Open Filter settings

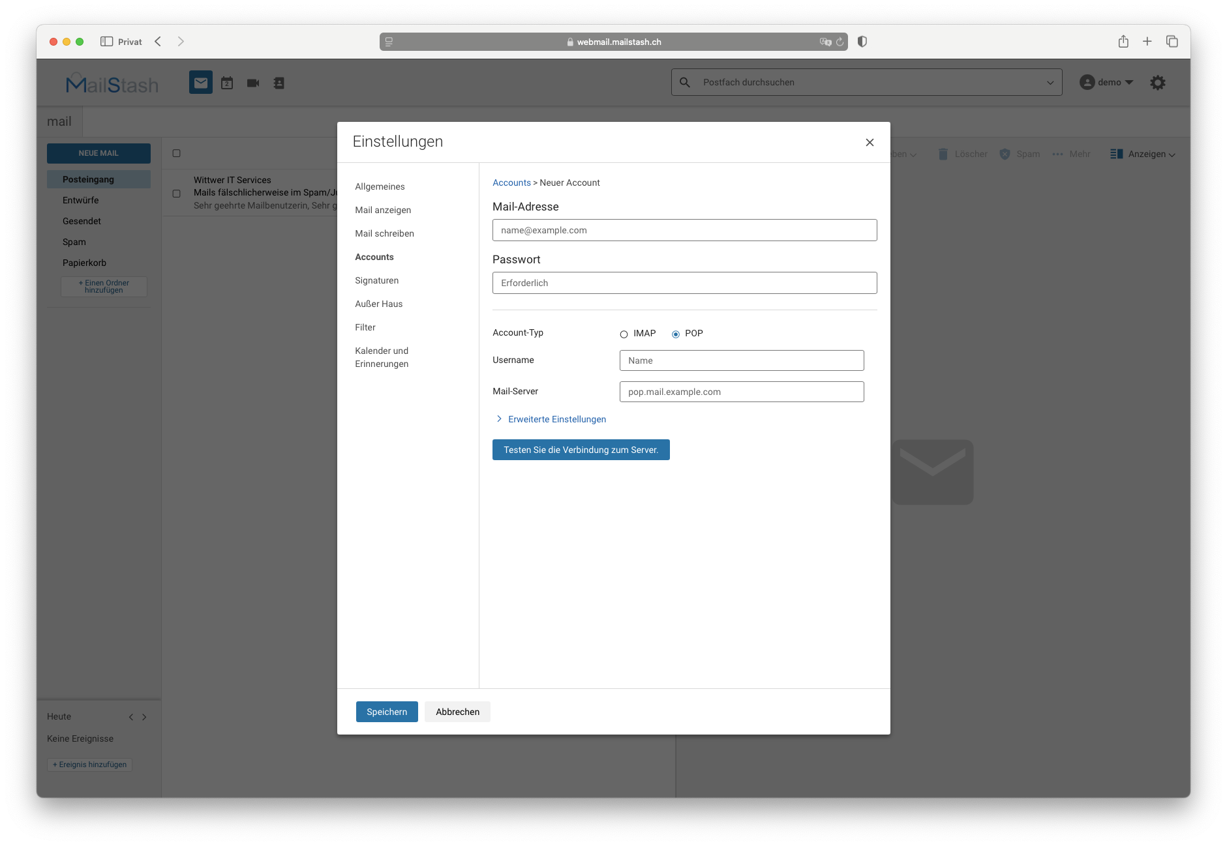tap(365, 327)
